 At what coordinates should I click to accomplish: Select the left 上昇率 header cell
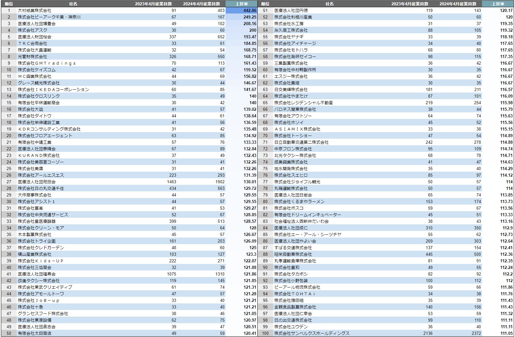point(241,4)
